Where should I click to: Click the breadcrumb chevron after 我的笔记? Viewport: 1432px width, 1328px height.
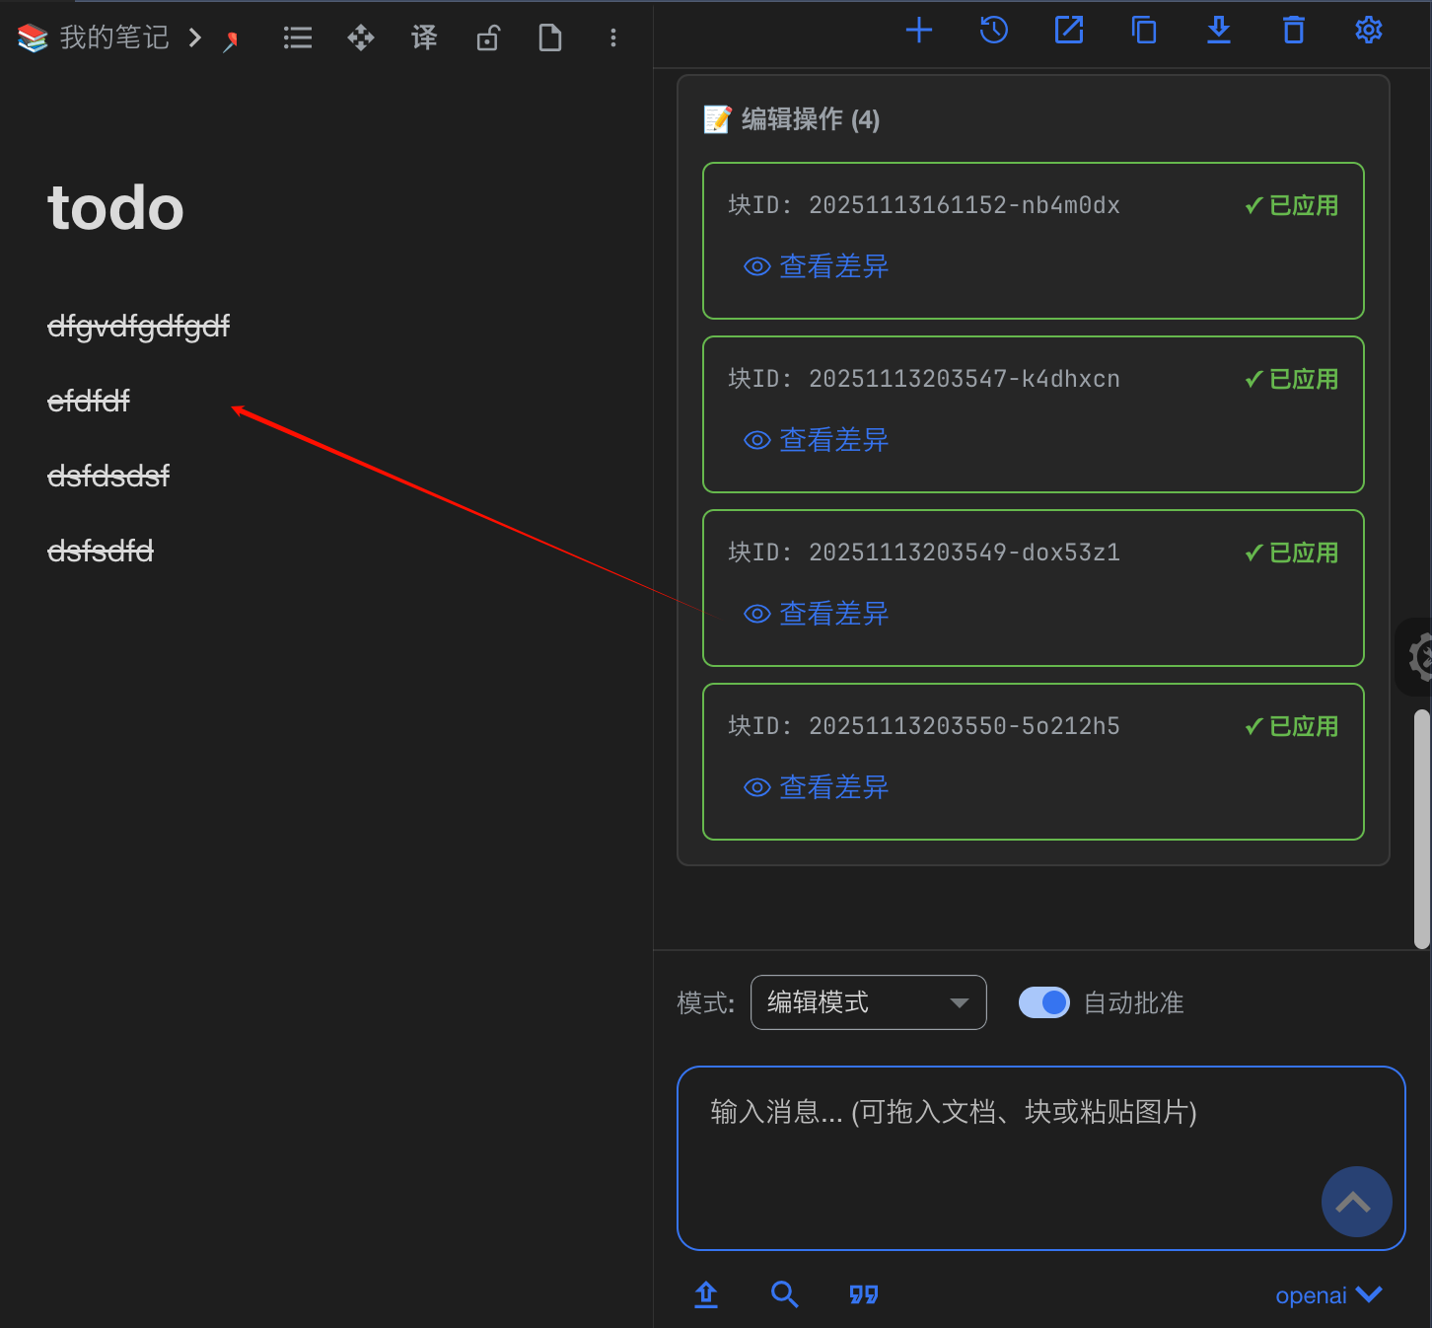(x=195, y=38)
